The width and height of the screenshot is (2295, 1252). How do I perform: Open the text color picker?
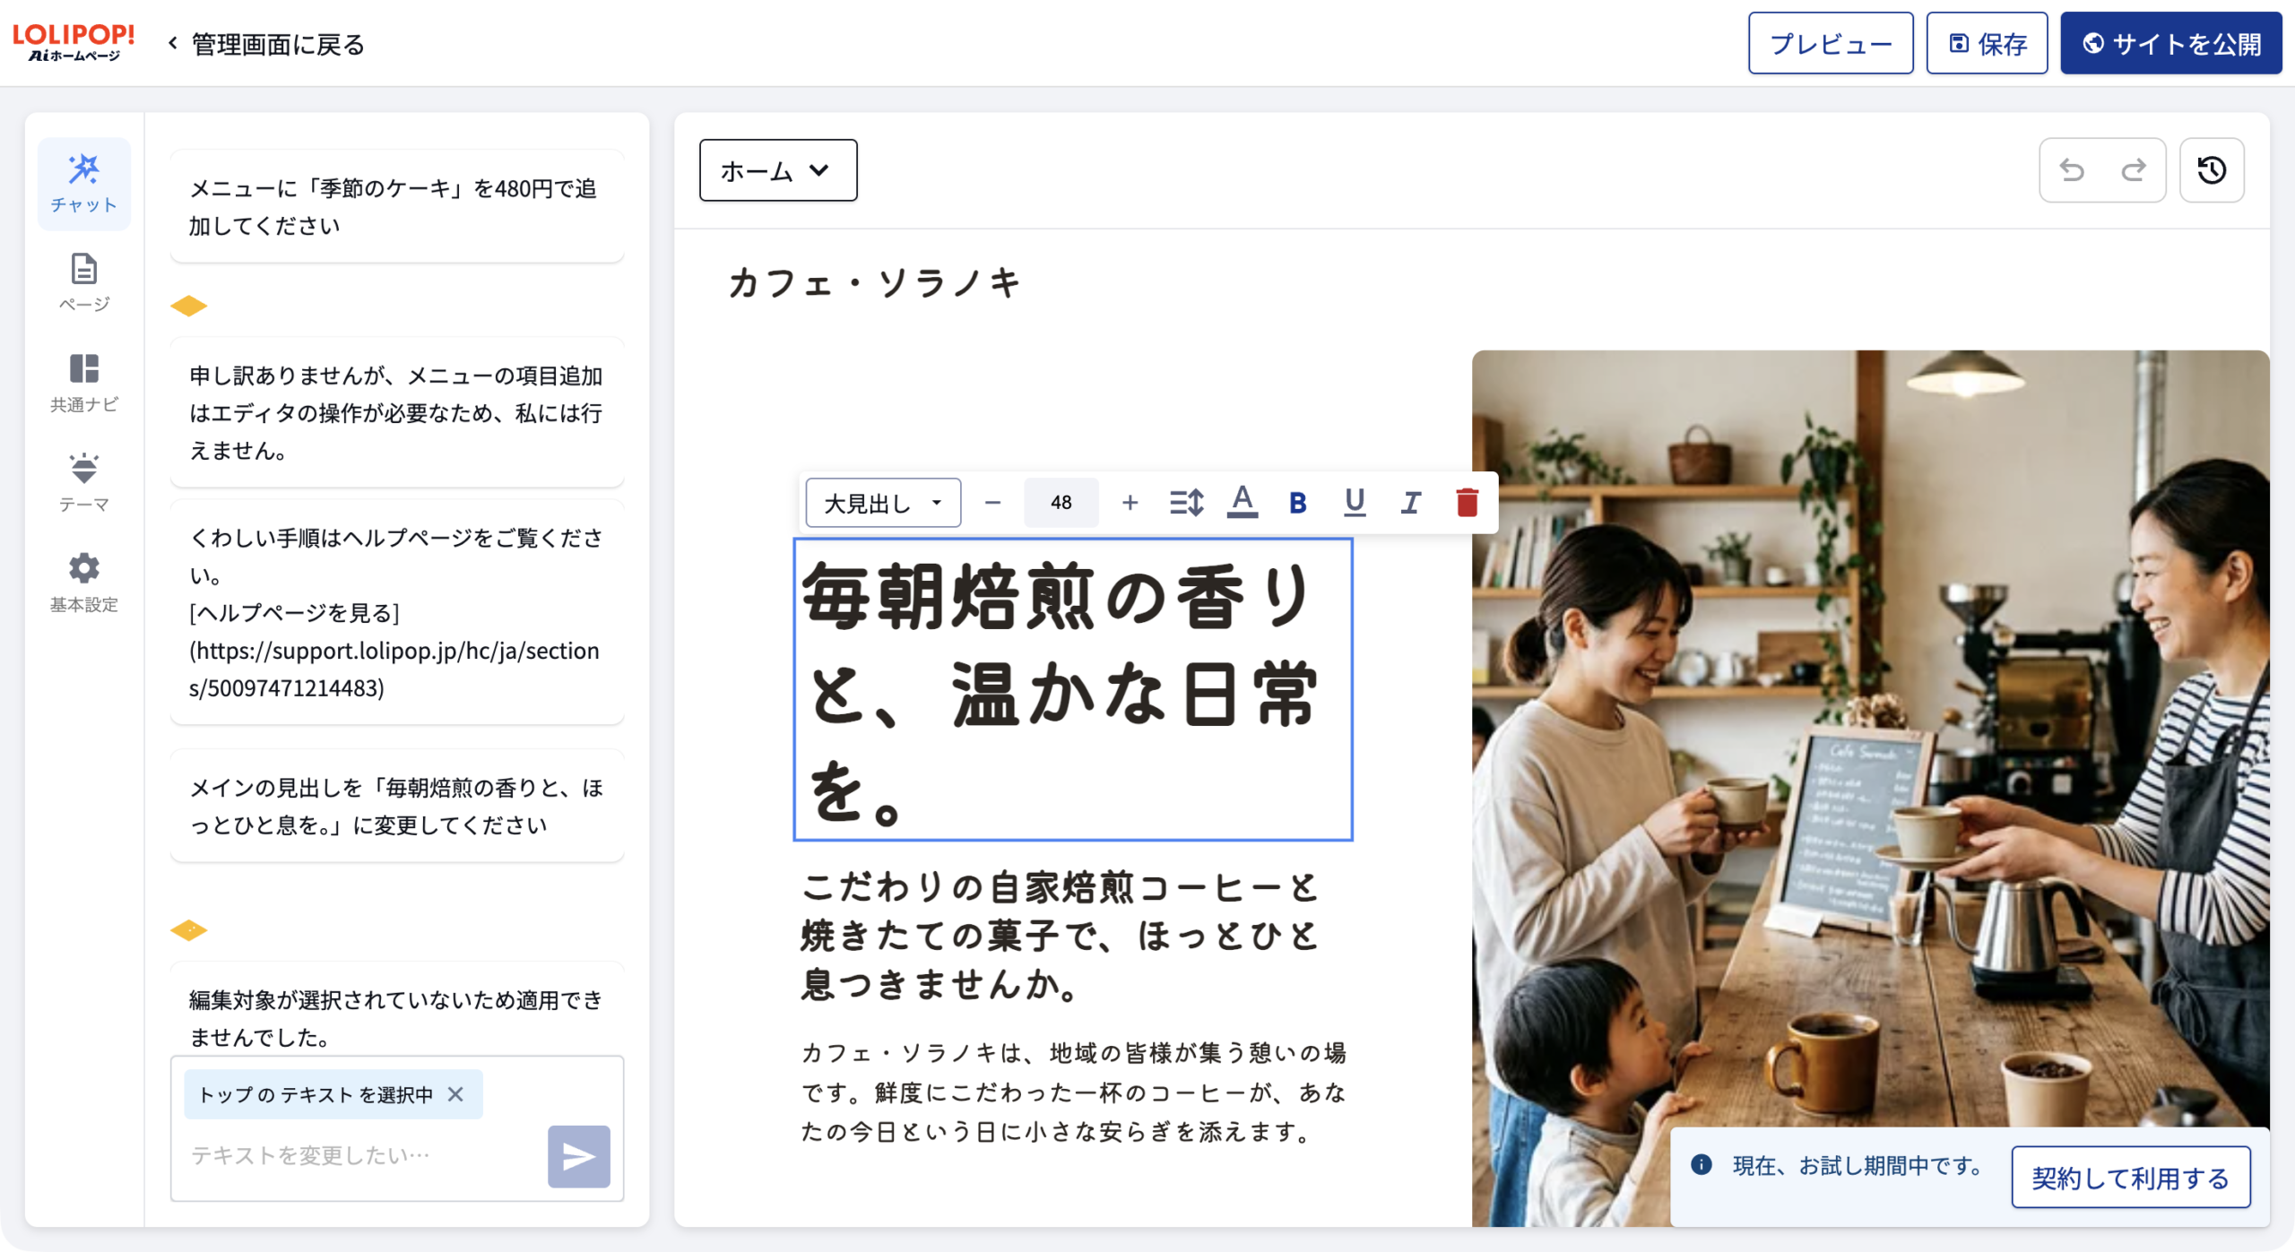coord(1242,503)
